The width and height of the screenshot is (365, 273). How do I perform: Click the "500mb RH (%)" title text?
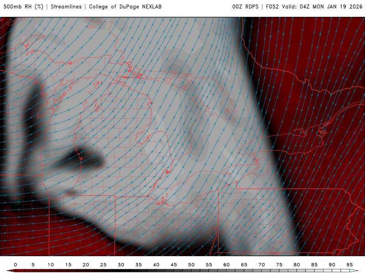23,7
